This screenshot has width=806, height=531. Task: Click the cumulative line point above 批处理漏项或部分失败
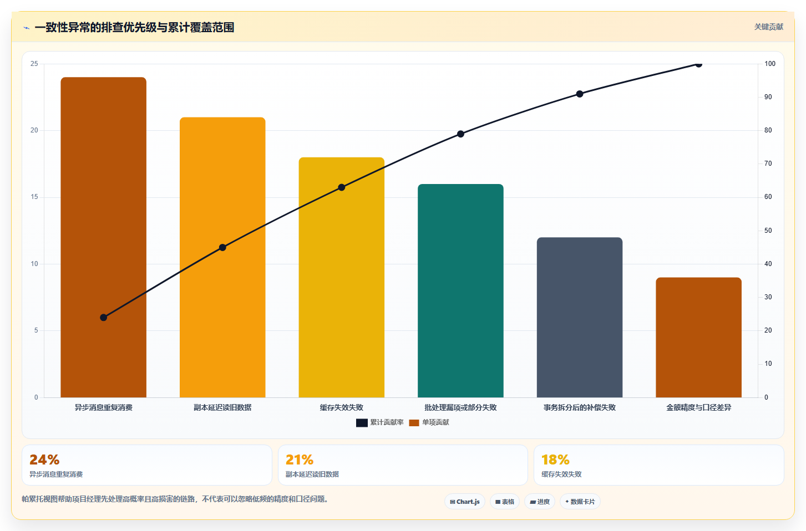460,134
